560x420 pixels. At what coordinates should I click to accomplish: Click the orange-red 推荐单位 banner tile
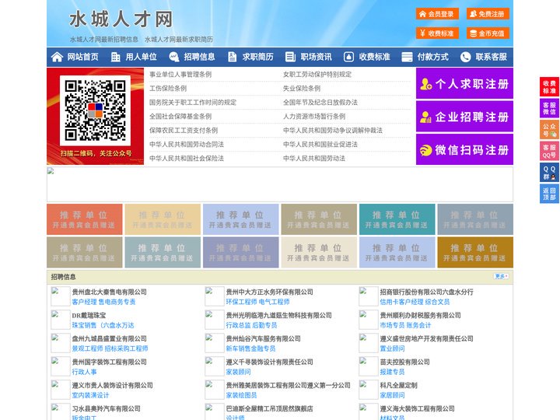(x=85, y=219)
